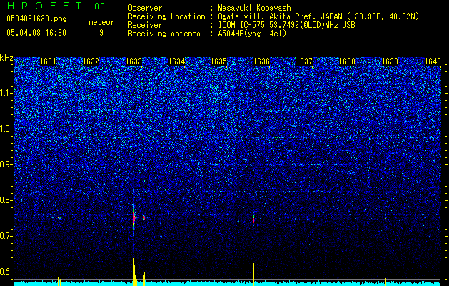Click the Observer label
449x286 pixels.
[145, 8]
